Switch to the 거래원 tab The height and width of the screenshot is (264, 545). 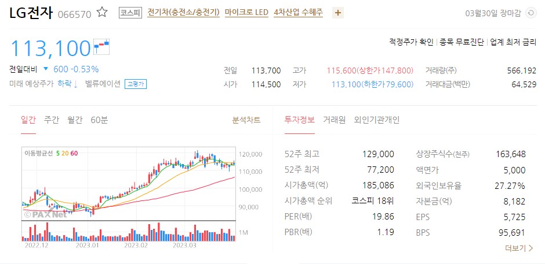coord(335,120)
